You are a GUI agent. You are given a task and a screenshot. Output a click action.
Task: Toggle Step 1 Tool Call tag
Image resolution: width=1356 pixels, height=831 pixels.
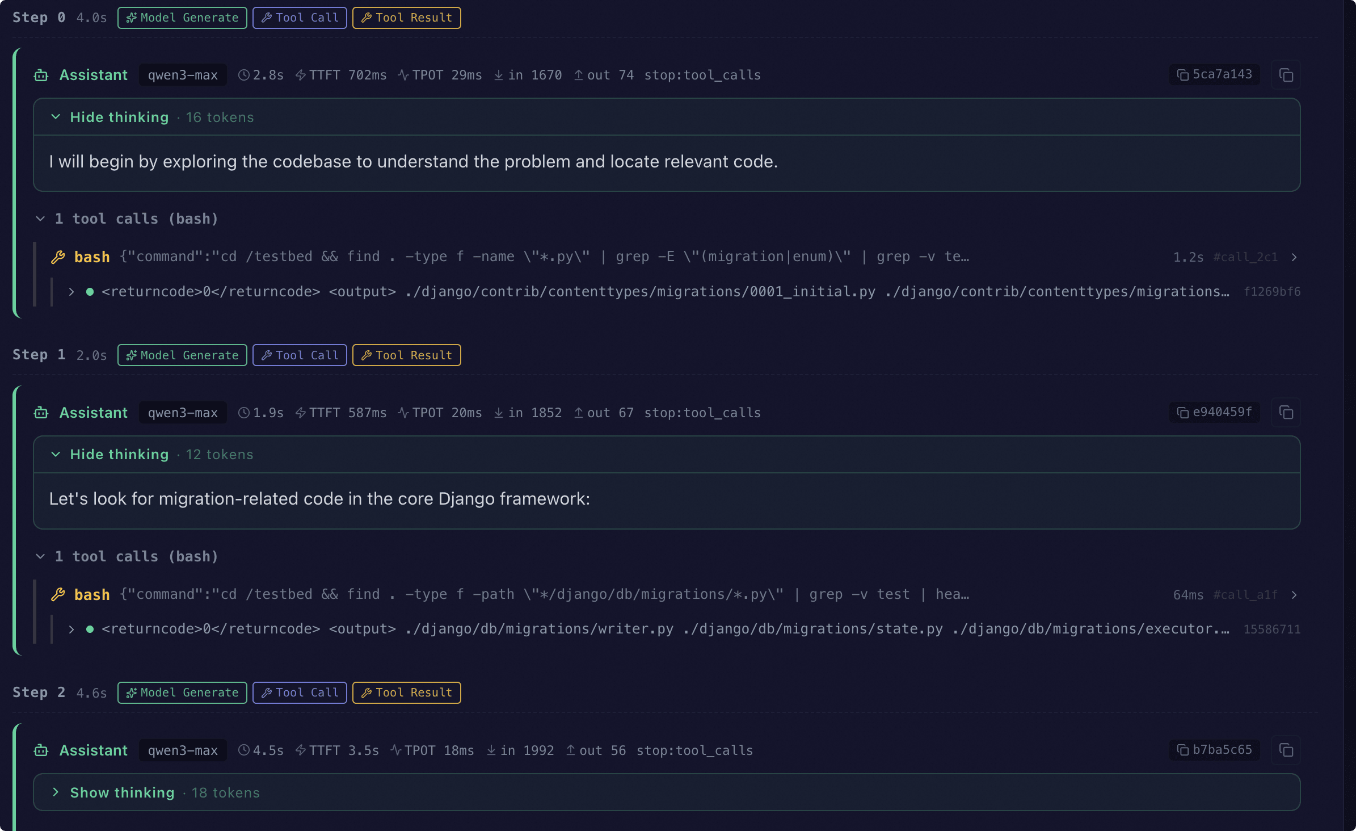click(300, 355)
